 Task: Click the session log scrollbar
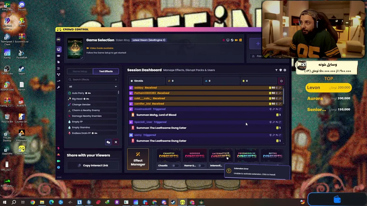point(284,96)
